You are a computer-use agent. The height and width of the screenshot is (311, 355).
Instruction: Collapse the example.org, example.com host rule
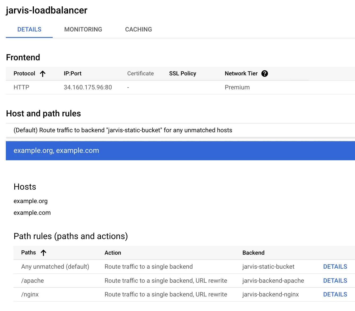click(180, 151)
